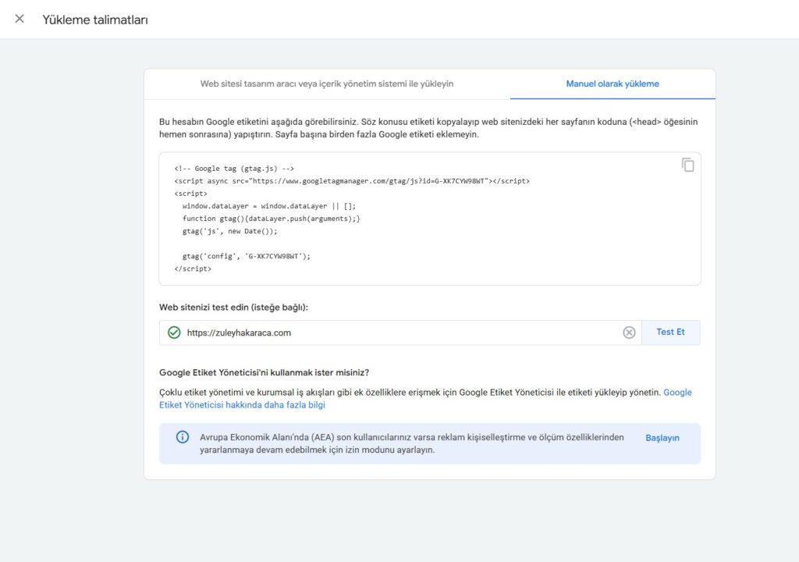Click the Etiket Yöneticisi'ni kullanmak ister misiniz heading
799x562 pixels.
264,372
